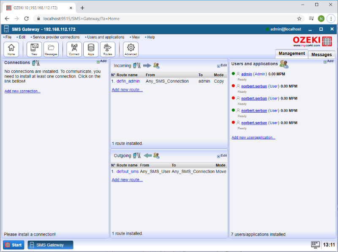Click Add in Users and applications panel
The width and height of the screenshot is (338, 252).
coord(329,61)
